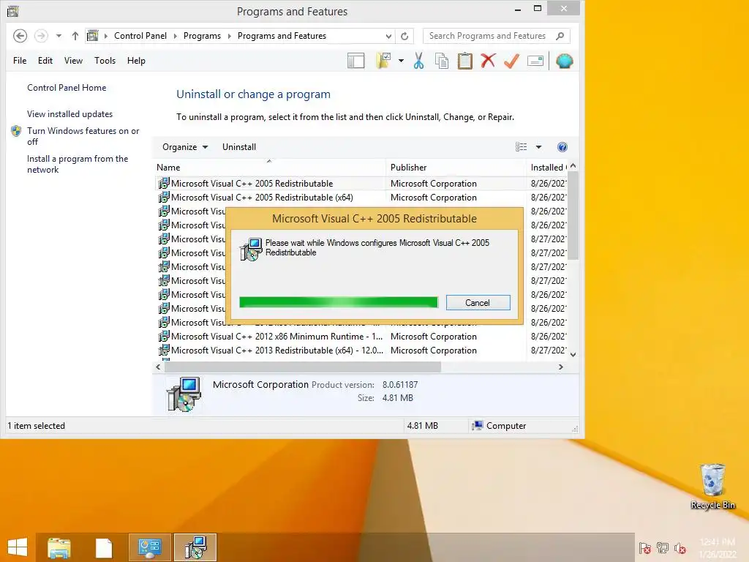Expand the view options dropdown arrow

point(538,147)
